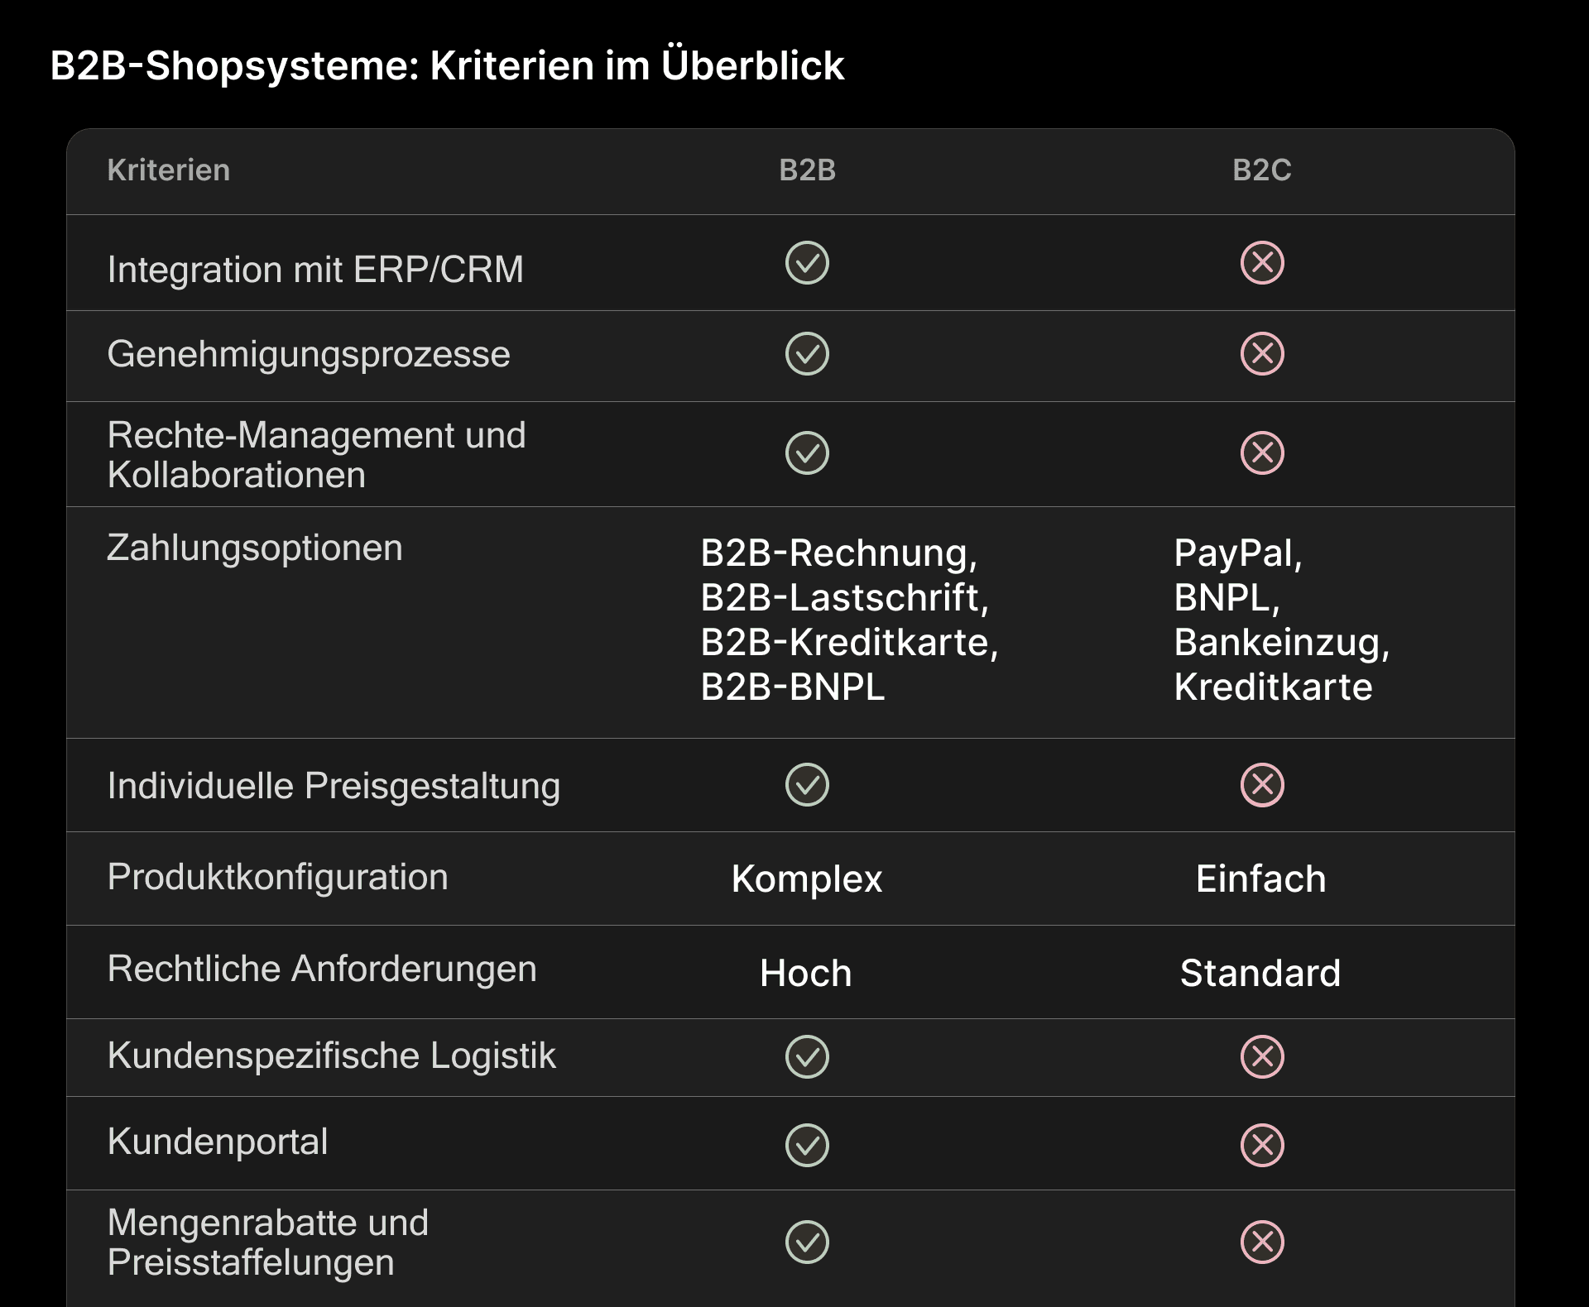
Task: Click the B2B checkmark for Integration mit ERP/CRM
Action: click(x=807, y=263)
